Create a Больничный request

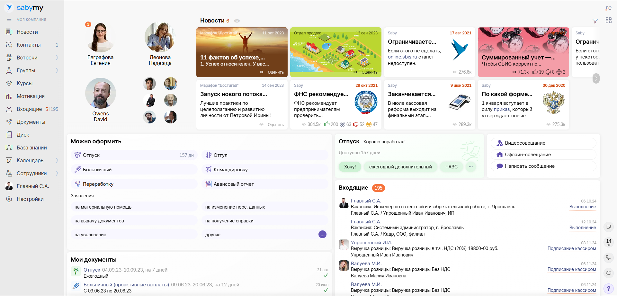coord(134,169)
